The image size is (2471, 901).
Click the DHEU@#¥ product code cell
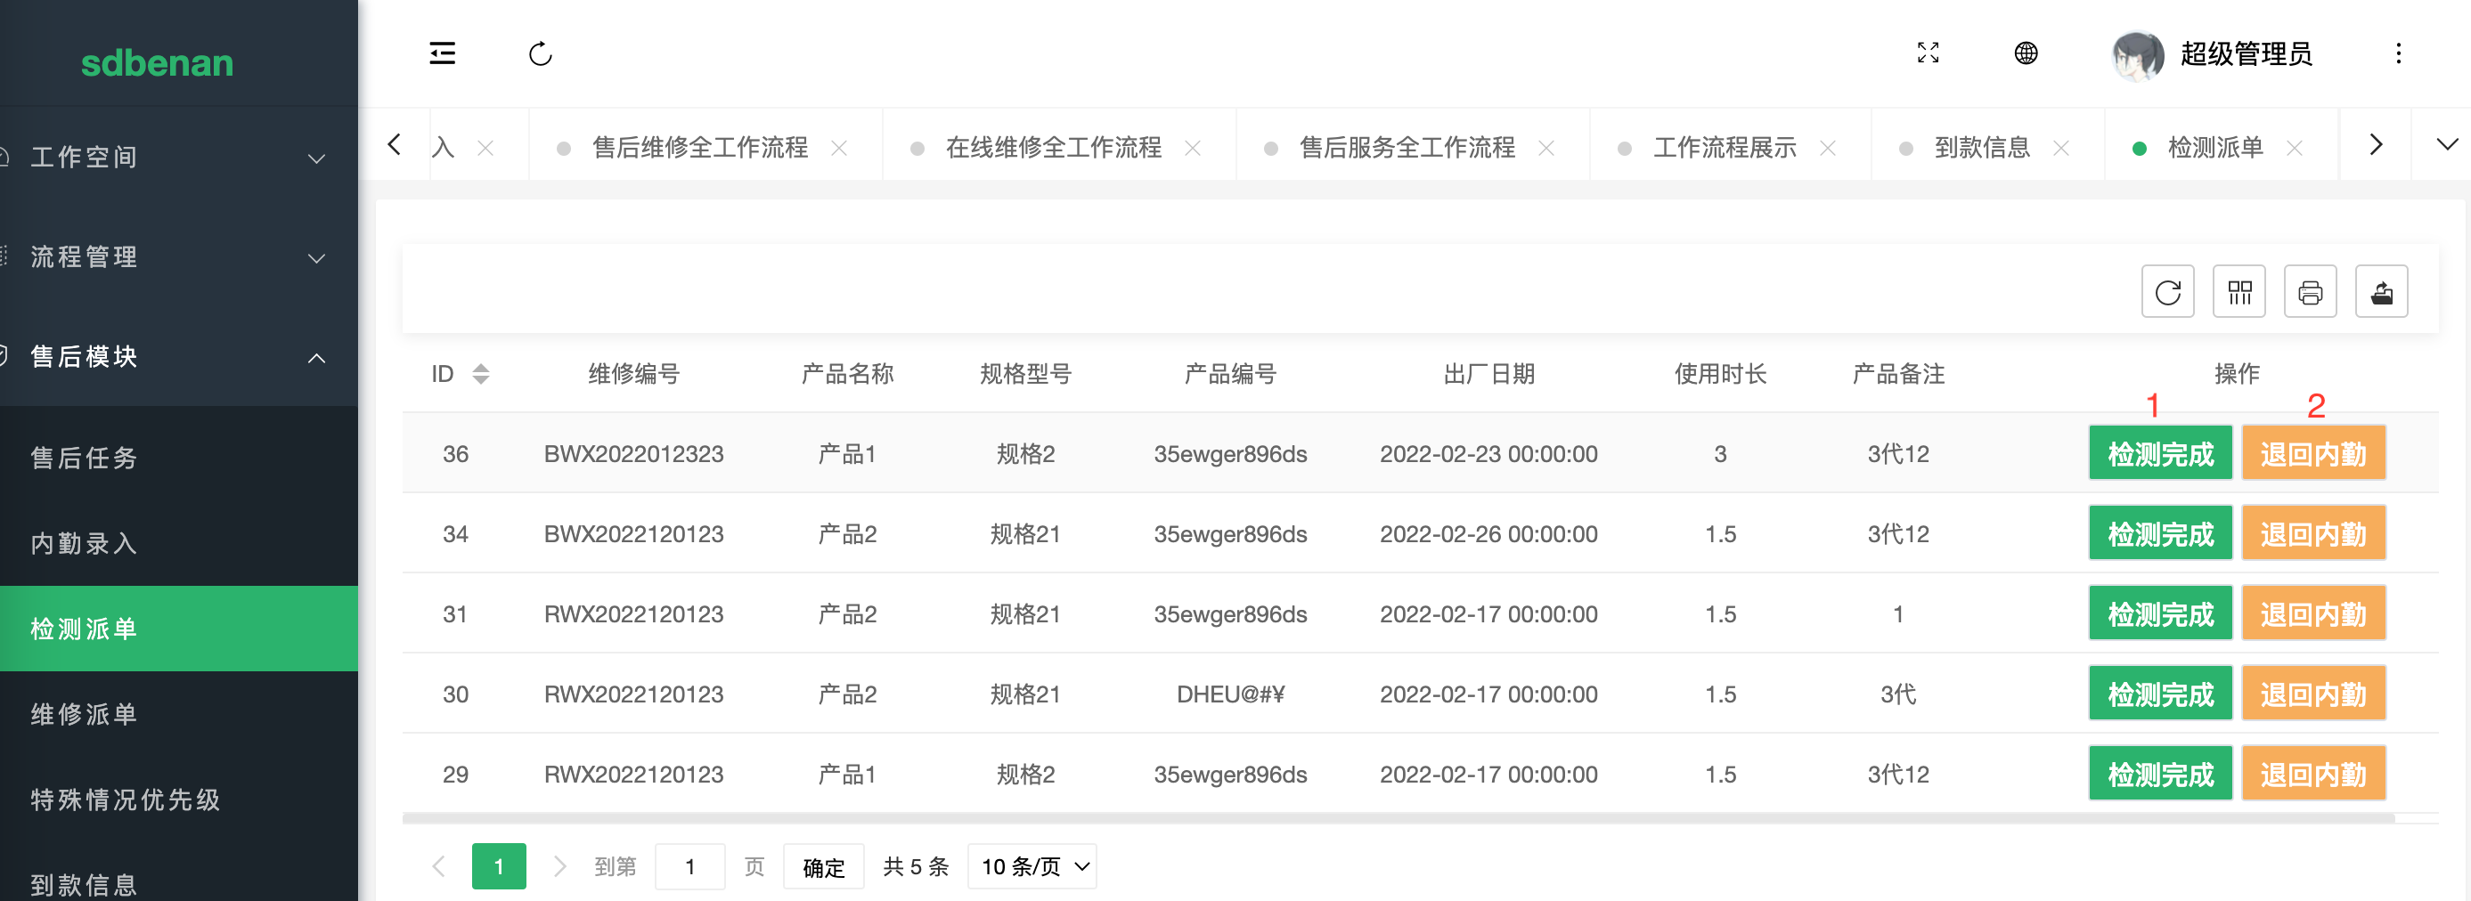point(1231,694)
